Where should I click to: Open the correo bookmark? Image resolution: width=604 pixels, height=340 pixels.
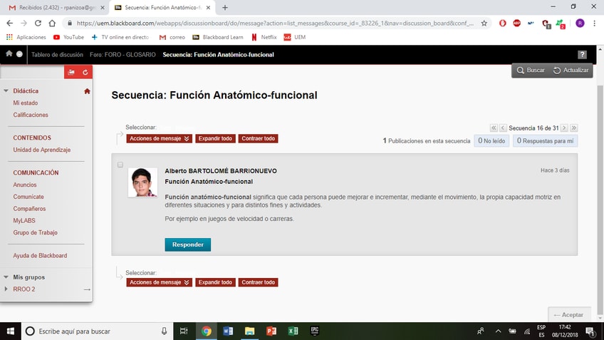(172, 37)
